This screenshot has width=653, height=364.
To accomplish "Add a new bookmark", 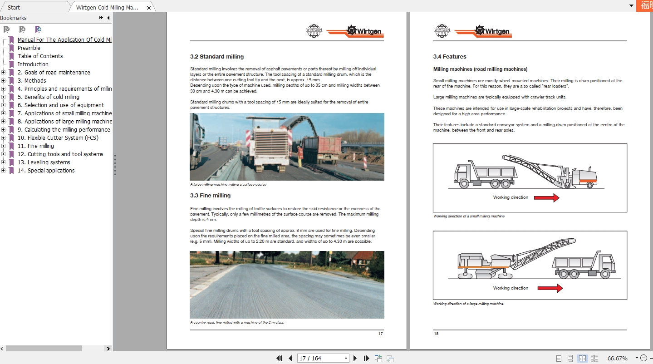I will pyautogui.click(x=22, y=30).
